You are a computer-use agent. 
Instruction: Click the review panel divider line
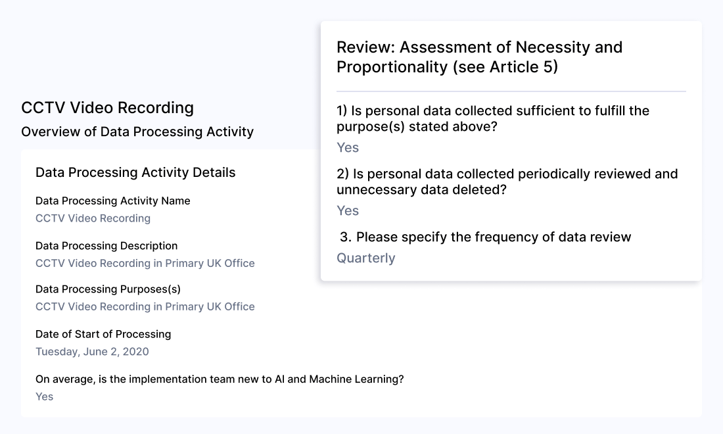[x=511, y=89]
